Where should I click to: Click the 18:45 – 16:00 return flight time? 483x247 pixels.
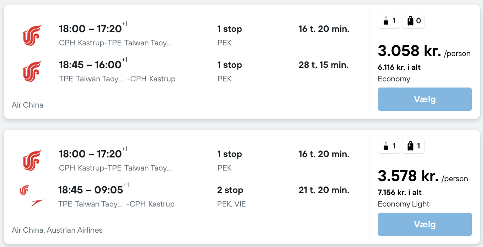pyautogui.click(x=90, y=65)
